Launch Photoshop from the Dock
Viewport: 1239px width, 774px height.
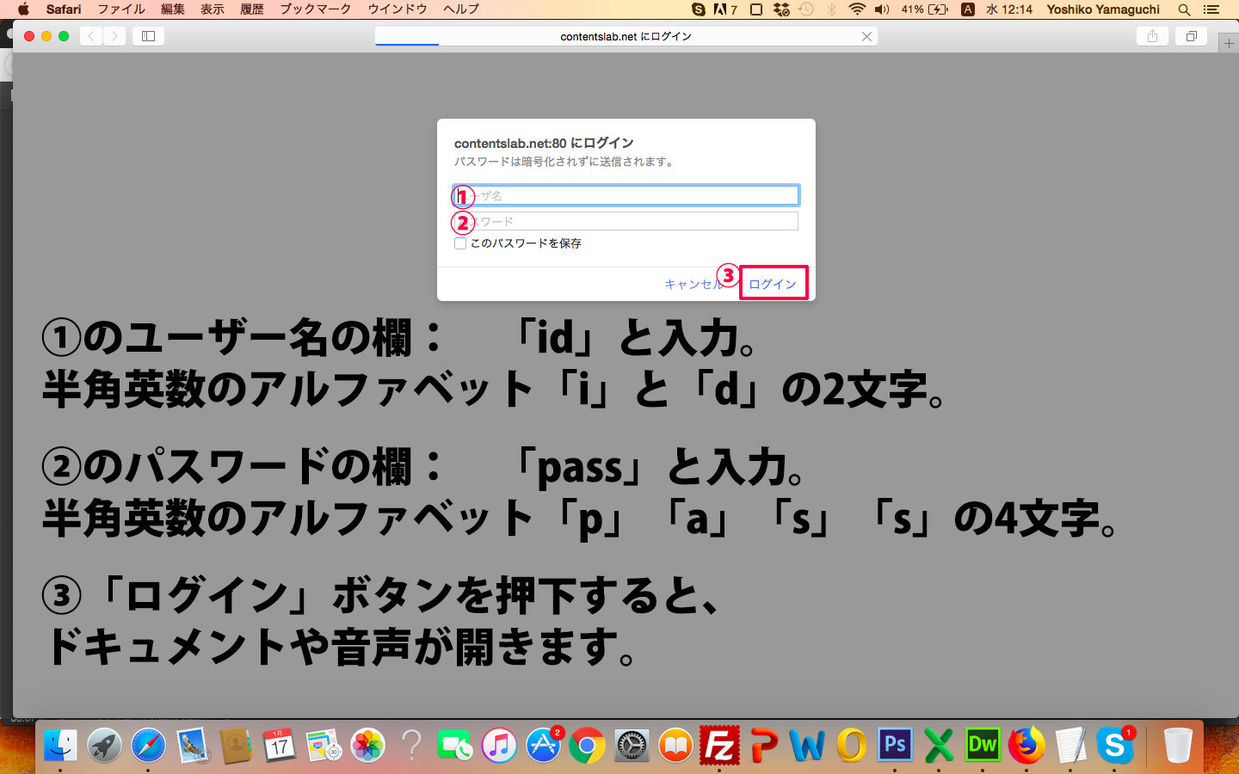pos(895,746)
